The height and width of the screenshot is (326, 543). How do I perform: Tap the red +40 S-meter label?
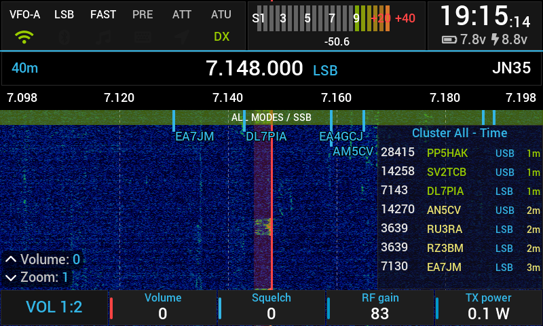(405, 18)
